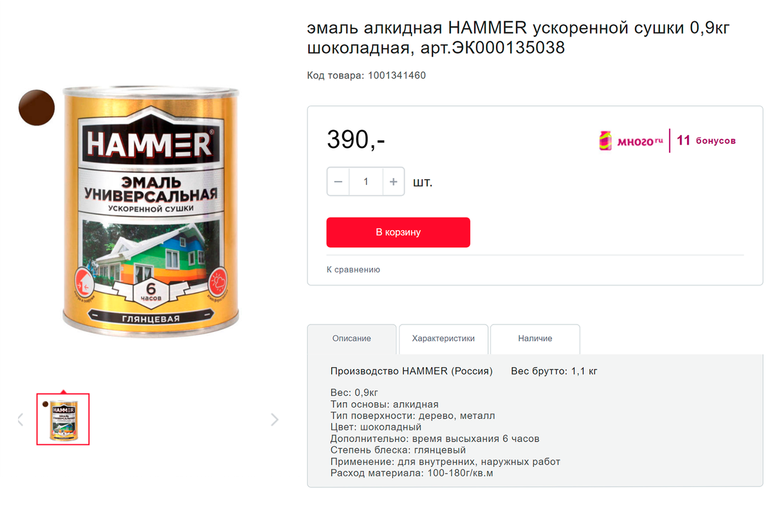Click the 390,- price text

point(356,139)
